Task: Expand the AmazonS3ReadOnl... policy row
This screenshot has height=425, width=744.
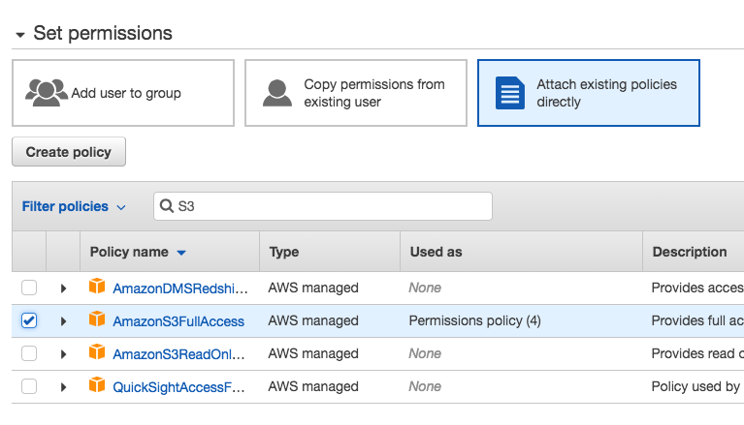Action: tap(63, 354)
